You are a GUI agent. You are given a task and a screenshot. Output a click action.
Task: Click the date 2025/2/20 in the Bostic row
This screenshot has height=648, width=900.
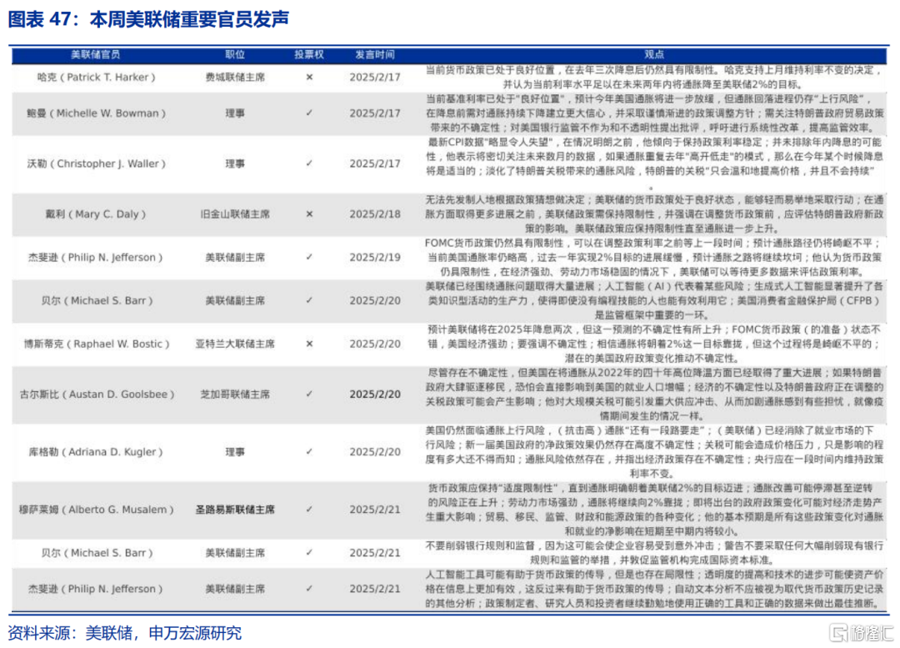(x=375, y=344)
